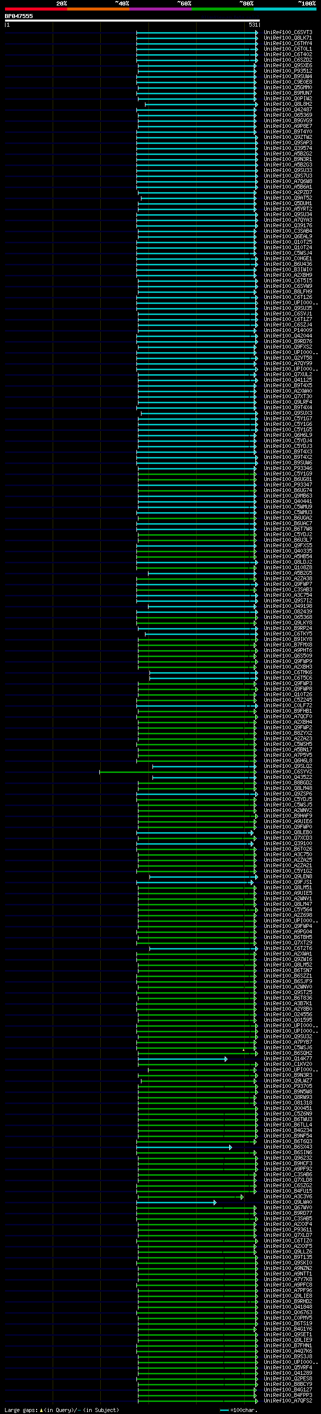The height and width of the screenshot is (1414, 321).
Task: Click the white query sequence bar
Action: (132, 20)
